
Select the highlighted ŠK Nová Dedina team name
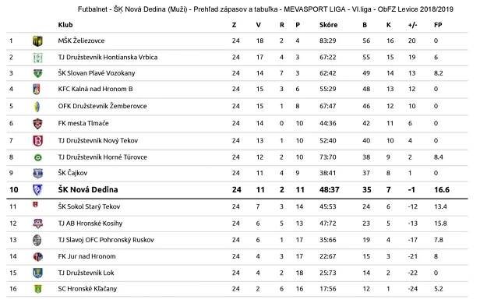(x=88, y=190)
